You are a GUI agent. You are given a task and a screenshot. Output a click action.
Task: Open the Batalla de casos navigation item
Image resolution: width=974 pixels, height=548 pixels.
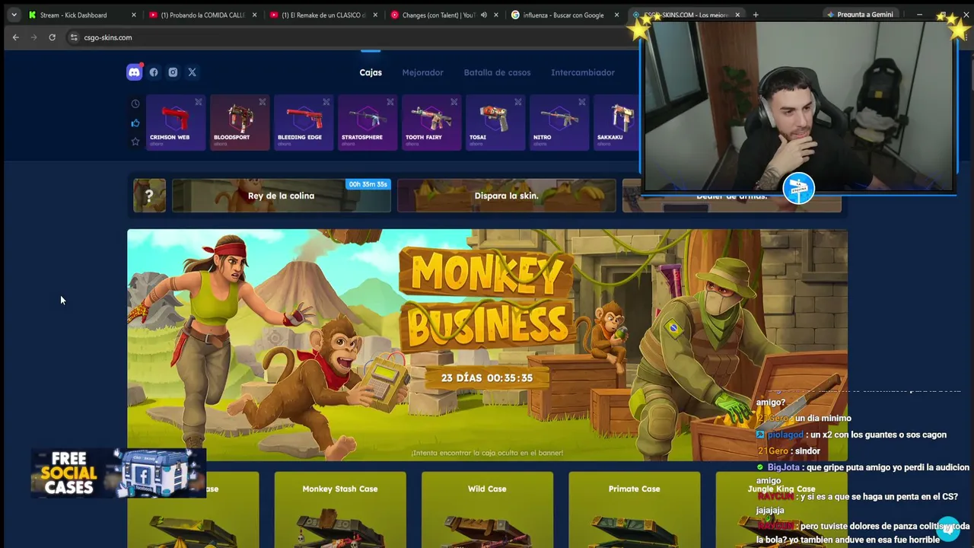[497, 72]
